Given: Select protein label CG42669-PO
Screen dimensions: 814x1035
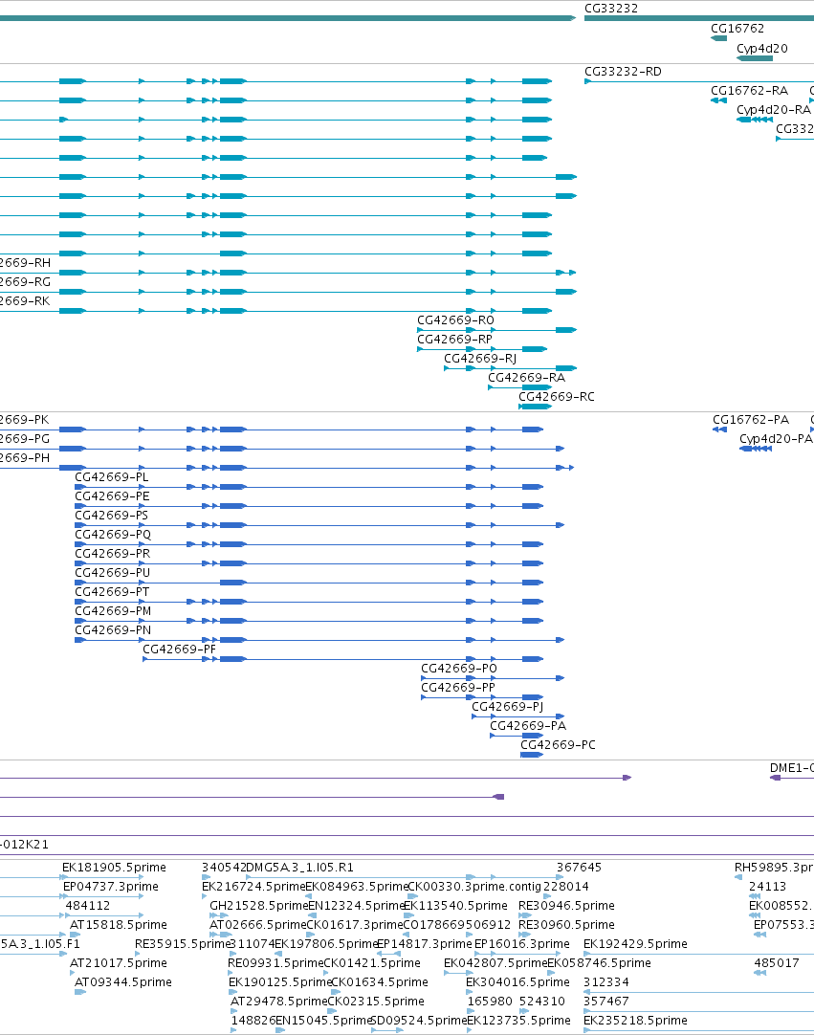Looking at the screenshot, I should click(x=459, y=669).
